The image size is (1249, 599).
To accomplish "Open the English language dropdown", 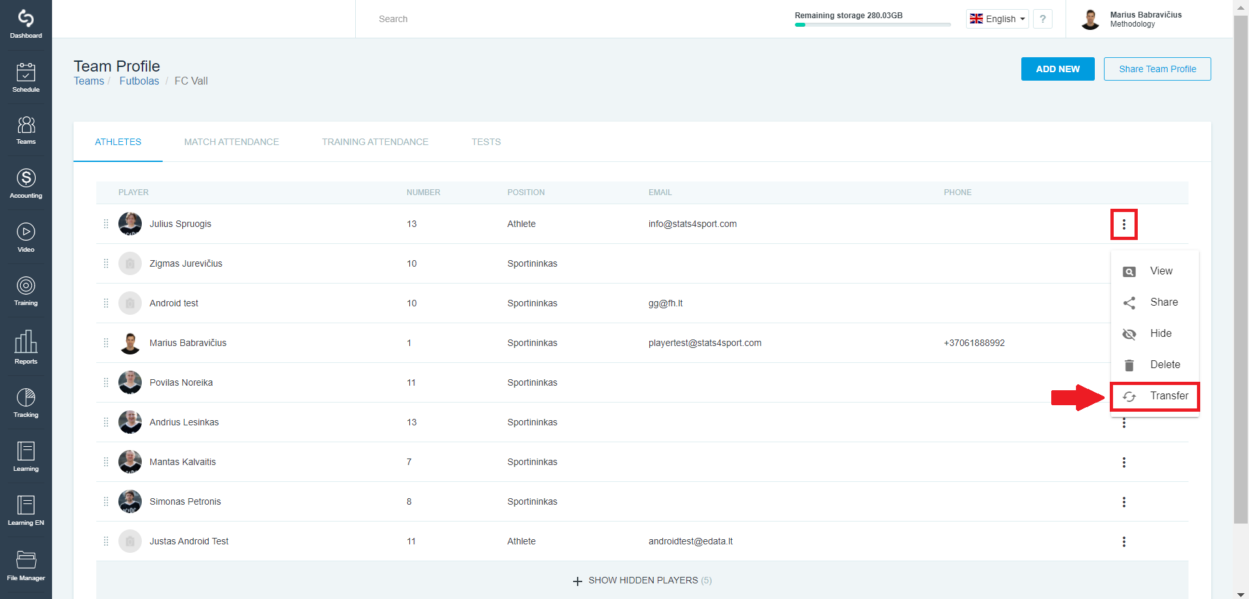I will [997, 19].
